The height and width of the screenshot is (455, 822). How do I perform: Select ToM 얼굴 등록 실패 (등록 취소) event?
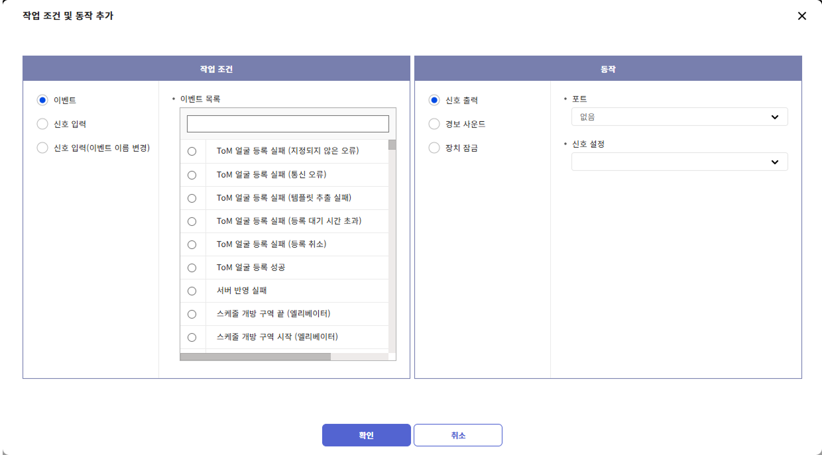[x=192, y=244]
